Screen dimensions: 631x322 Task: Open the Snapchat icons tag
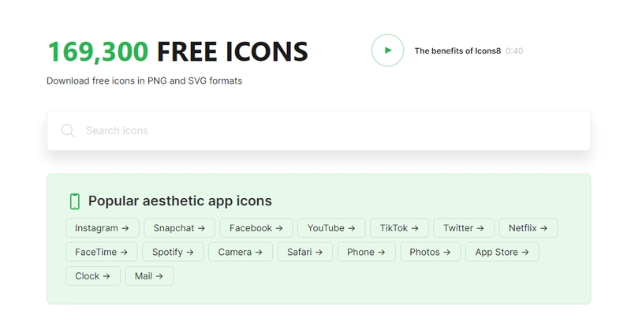click(x=180, y=228)
